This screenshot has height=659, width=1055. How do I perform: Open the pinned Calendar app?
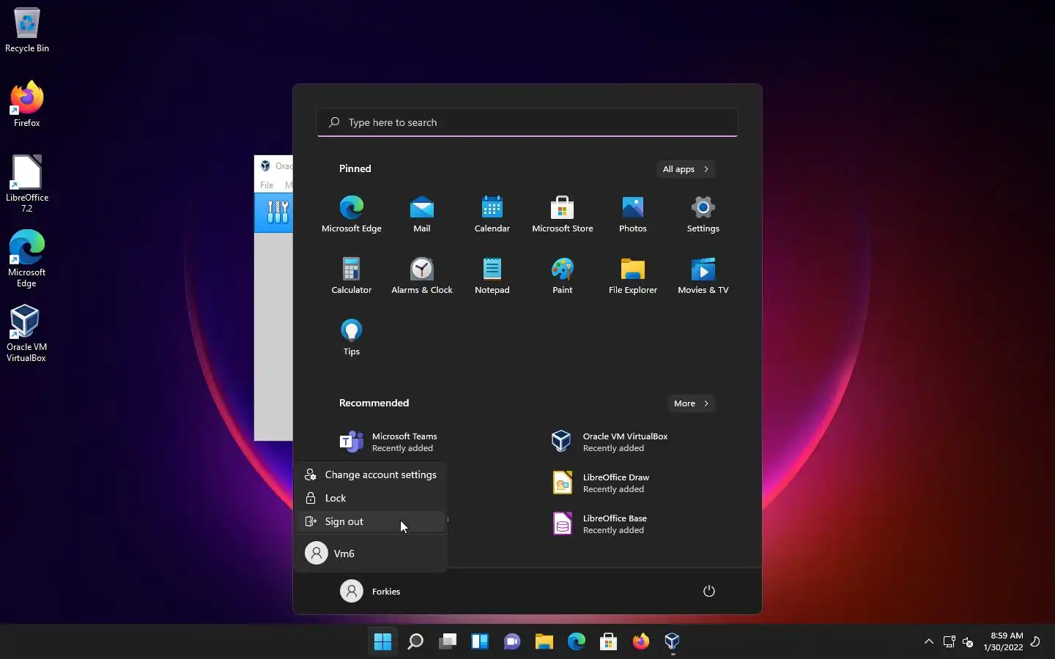pos(492,214)
